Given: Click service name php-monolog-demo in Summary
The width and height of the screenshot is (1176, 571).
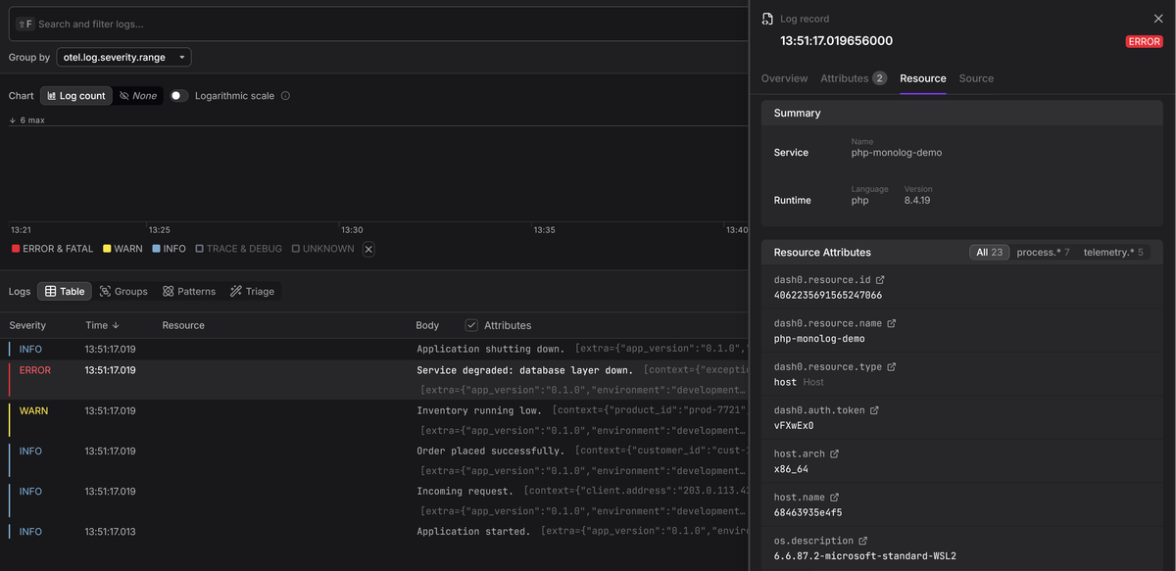Looking at the screenshot, I should coord(897,153).
